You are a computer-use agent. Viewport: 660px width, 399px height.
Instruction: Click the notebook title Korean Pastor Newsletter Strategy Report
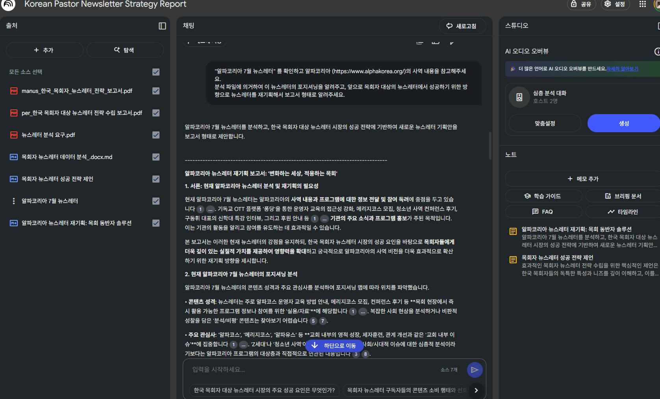click(106, 4)
